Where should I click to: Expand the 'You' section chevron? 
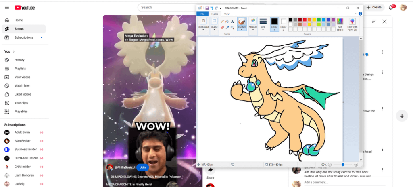(13, 52)
